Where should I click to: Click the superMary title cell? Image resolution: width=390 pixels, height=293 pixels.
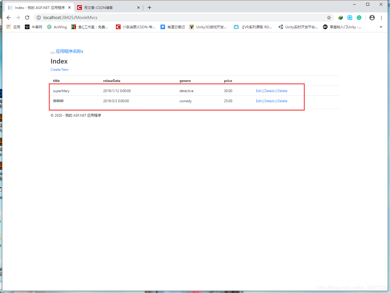61,91
